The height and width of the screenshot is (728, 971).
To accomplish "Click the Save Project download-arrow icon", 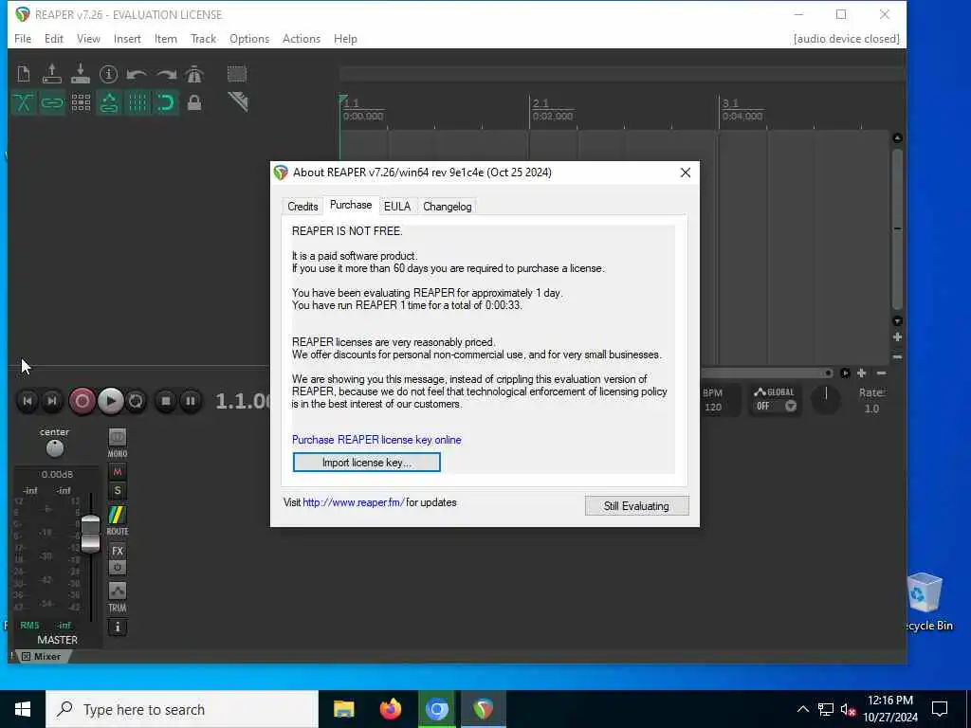I will click(81, 74).
